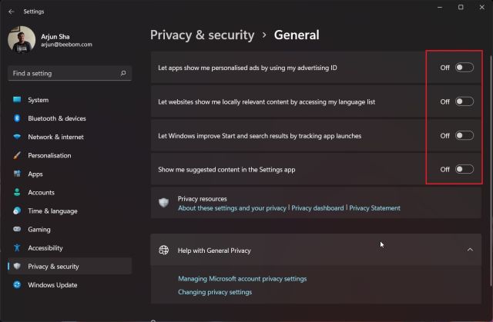Maximize the Settings window
This screenshot has width=493, height=322.
pos(461,7)
